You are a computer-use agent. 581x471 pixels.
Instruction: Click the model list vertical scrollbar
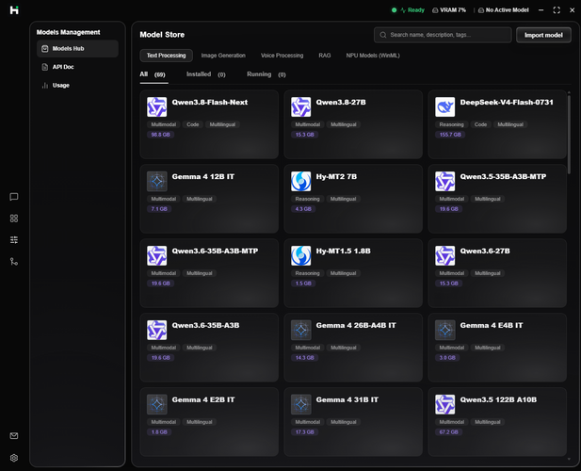click(569, 134)
